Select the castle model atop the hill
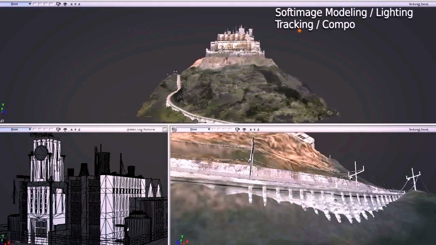This screenshot has width=436, height=245. [235, 42]
